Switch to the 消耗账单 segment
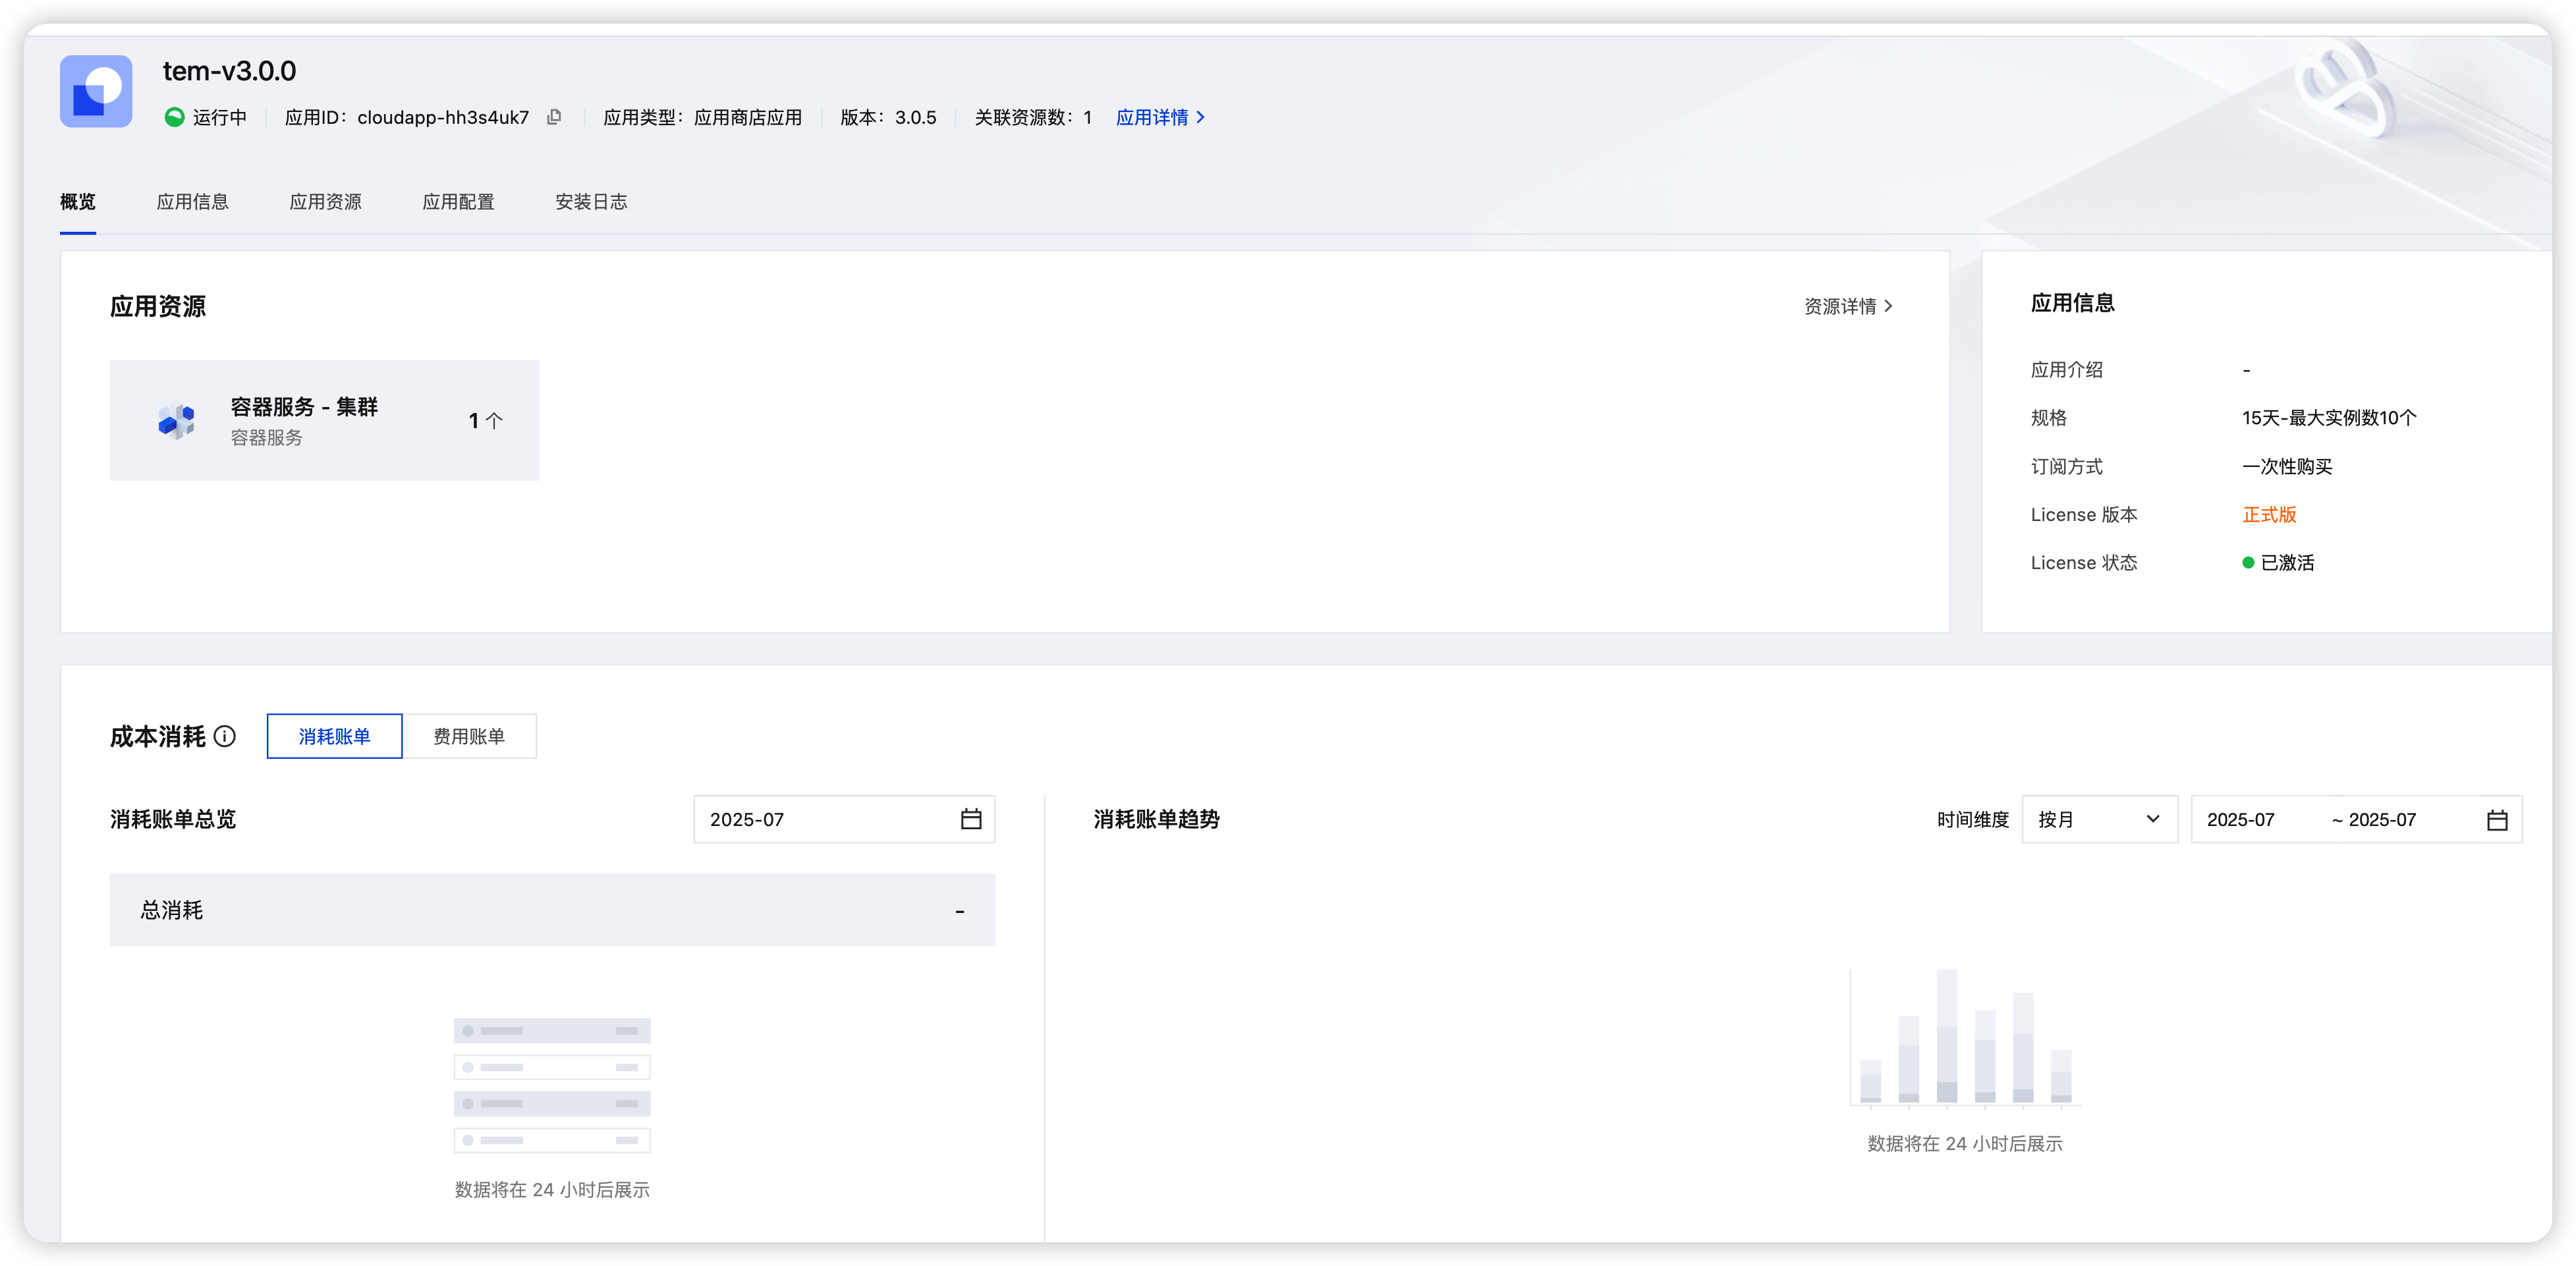The height and width of the screenshot is (1266, 2576). tap(334, 737)
